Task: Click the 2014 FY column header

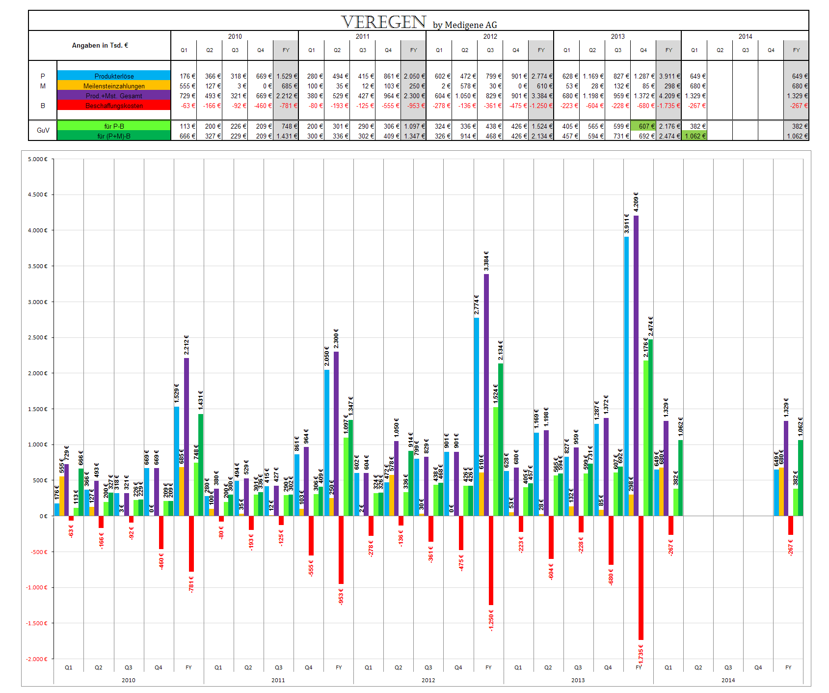Action: [x=796, y=50]
